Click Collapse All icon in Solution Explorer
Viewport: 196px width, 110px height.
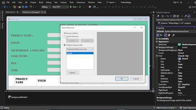point(174,16)
